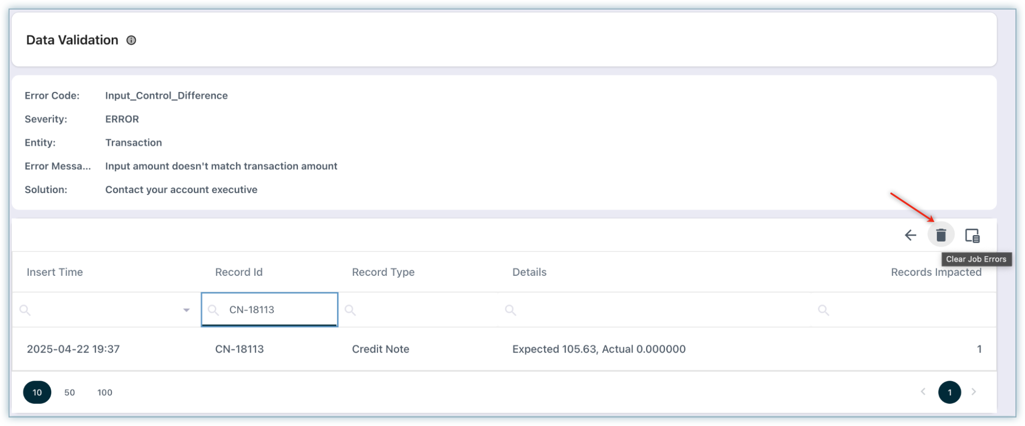Expand the Insert Time filter dropdown
Image resolution: width=1025 pixels, height=426 pixels.
[186, 310]
